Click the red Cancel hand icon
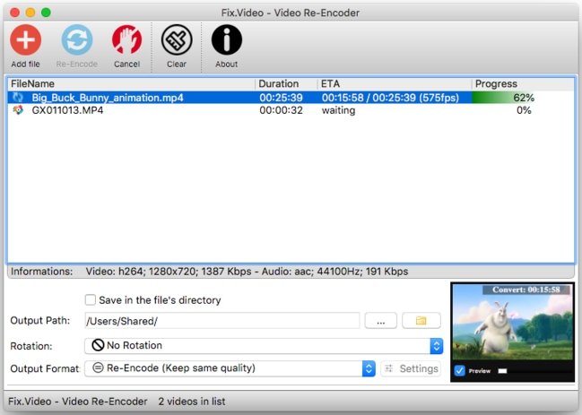This screenshot has width=582, height=415. 126,39
